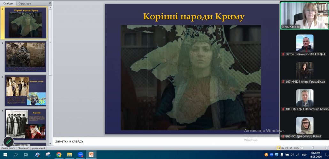Image resolution: width=329 pixels, height=159 pixels.
Task: Click the muted mic icon by Петро Шевченко
Action: pyautogui.click(x=283, y=54)
